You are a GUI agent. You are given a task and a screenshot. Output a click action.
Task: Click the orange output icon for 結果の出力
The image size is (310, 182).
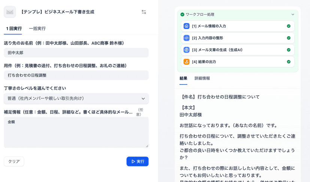[x=186, y=62]
